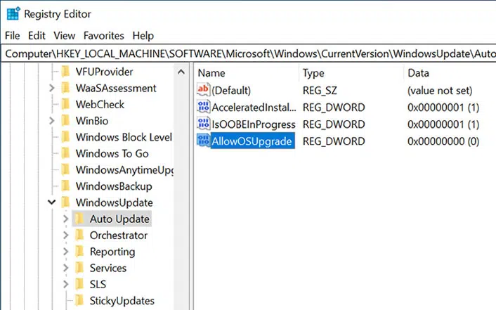This screenshot has height=310, width=496.
Task: Select the WaaSAssessment folder icon
Action: tap(65, 88)
